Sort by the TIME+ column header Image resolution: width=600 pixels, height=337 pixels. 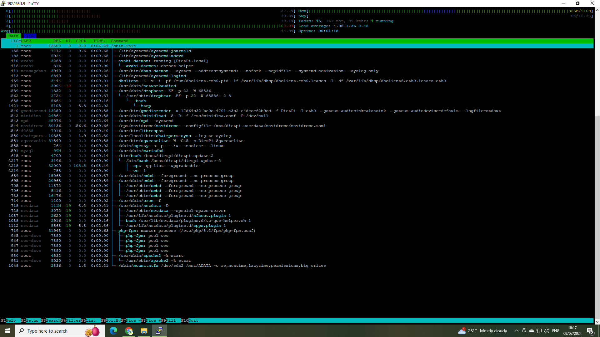coord(99,41)
